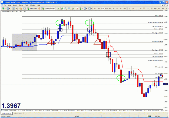Open the Window menu

(33, 5)
